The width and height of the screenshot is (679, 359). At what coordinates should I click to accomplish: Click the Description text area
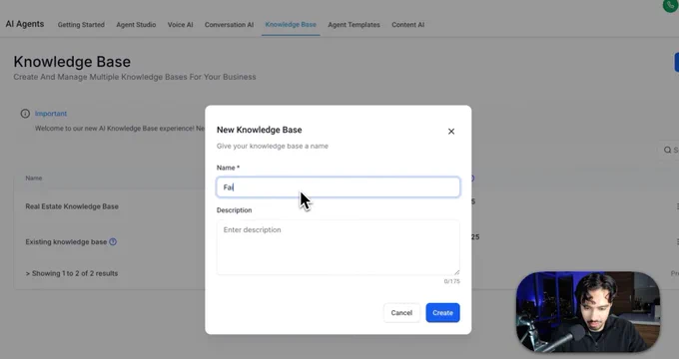pos(338,247)
